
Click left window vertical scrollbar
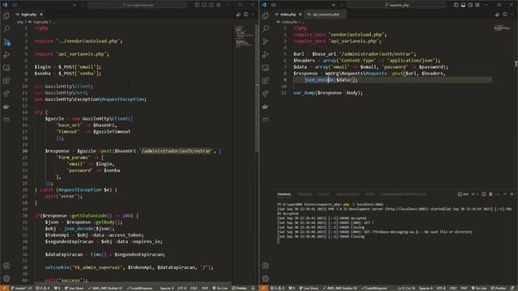point(257,88)
